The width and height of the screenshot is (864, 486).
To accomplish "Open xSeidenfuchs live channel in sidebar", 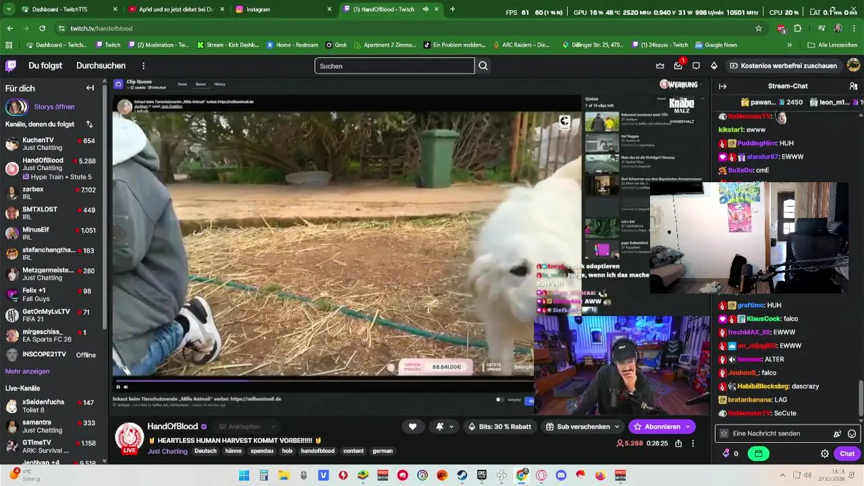I will point(51,406).
